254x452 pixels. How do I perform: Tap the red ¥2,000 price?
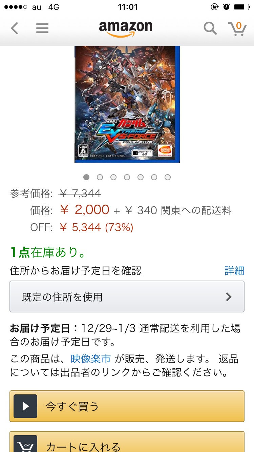(85, 210)
